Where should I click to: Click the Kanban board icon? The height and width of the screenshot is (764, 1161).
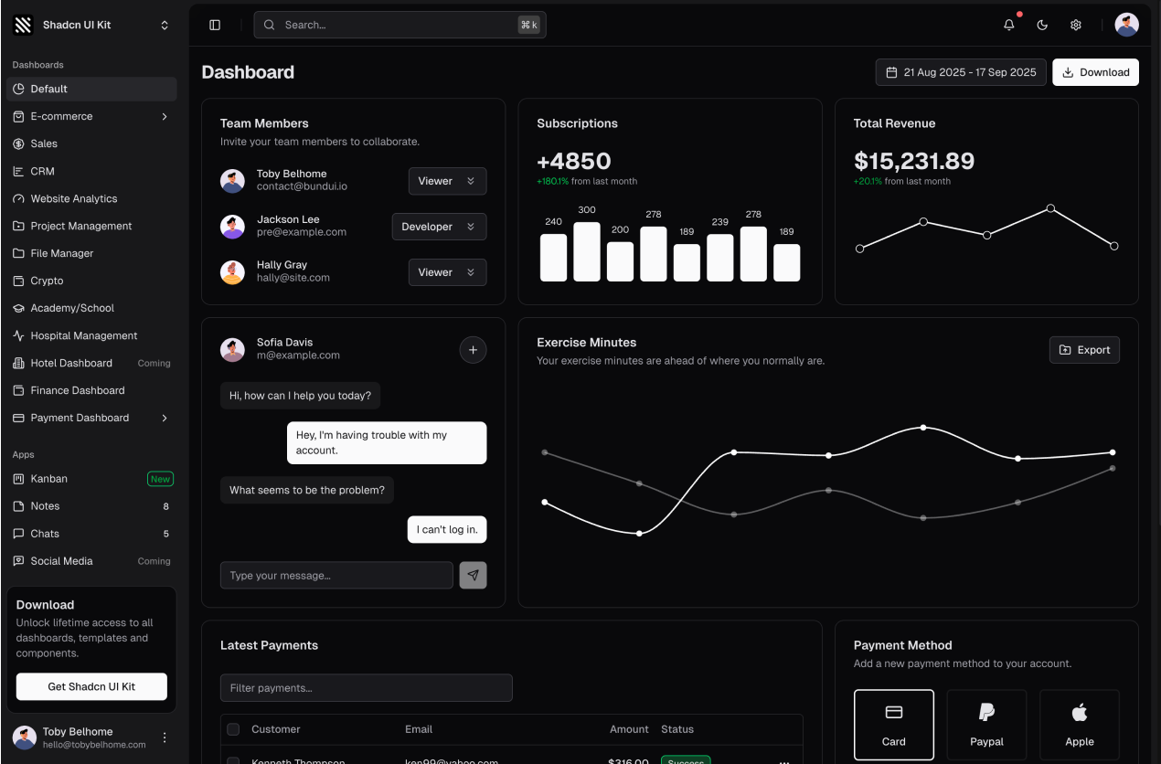pos(18,479)
